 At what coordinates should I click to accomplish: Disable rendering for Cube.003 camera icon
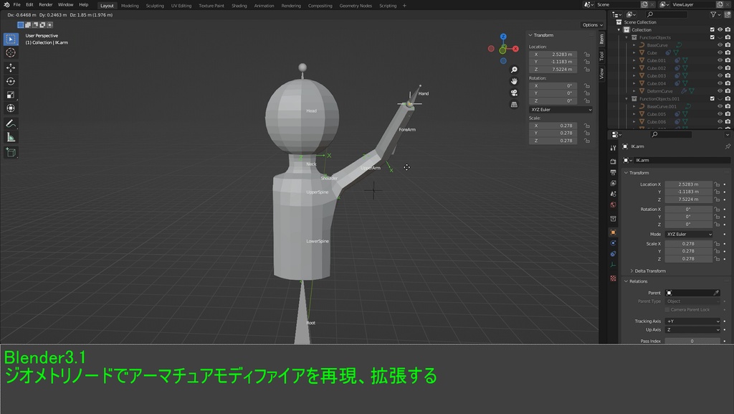click(728, 76)
